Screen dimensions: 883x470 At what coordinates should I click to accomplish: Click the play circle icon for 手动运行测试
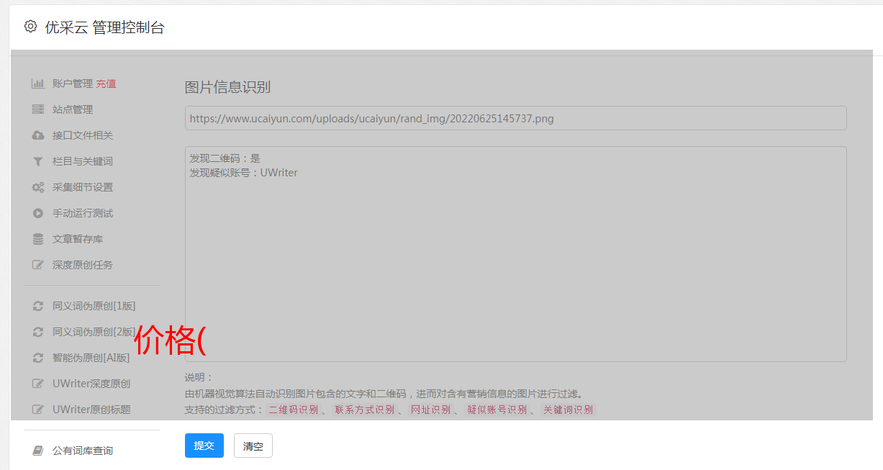[x=38, y=213]
